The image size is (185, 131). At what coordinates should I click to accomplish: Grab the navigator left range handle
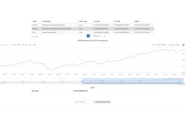[83, 80]
